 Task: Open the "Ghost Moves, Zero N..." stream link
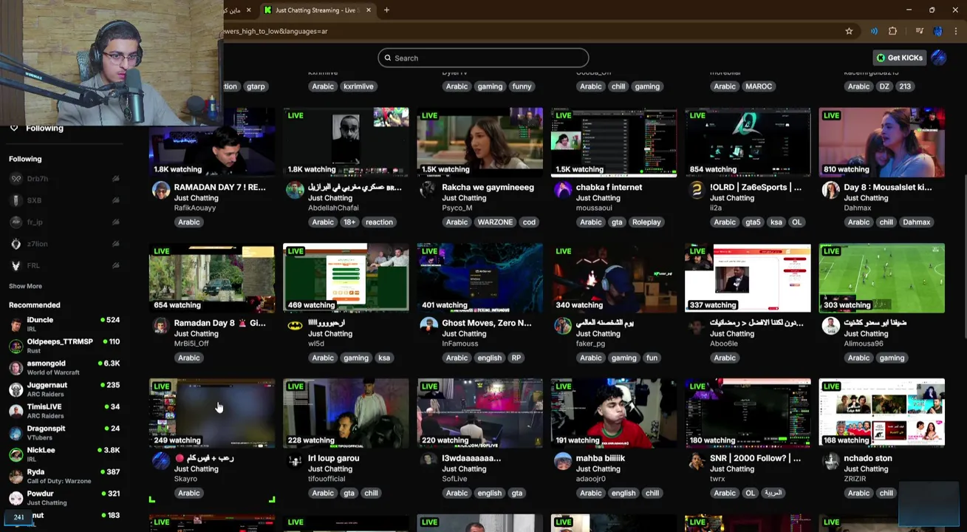(487, 323)
